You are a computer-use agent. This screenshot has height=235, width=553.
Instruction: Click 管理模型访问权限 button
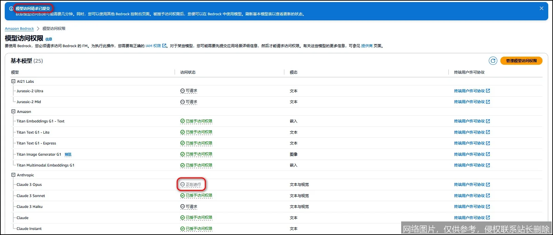(521, 61)
